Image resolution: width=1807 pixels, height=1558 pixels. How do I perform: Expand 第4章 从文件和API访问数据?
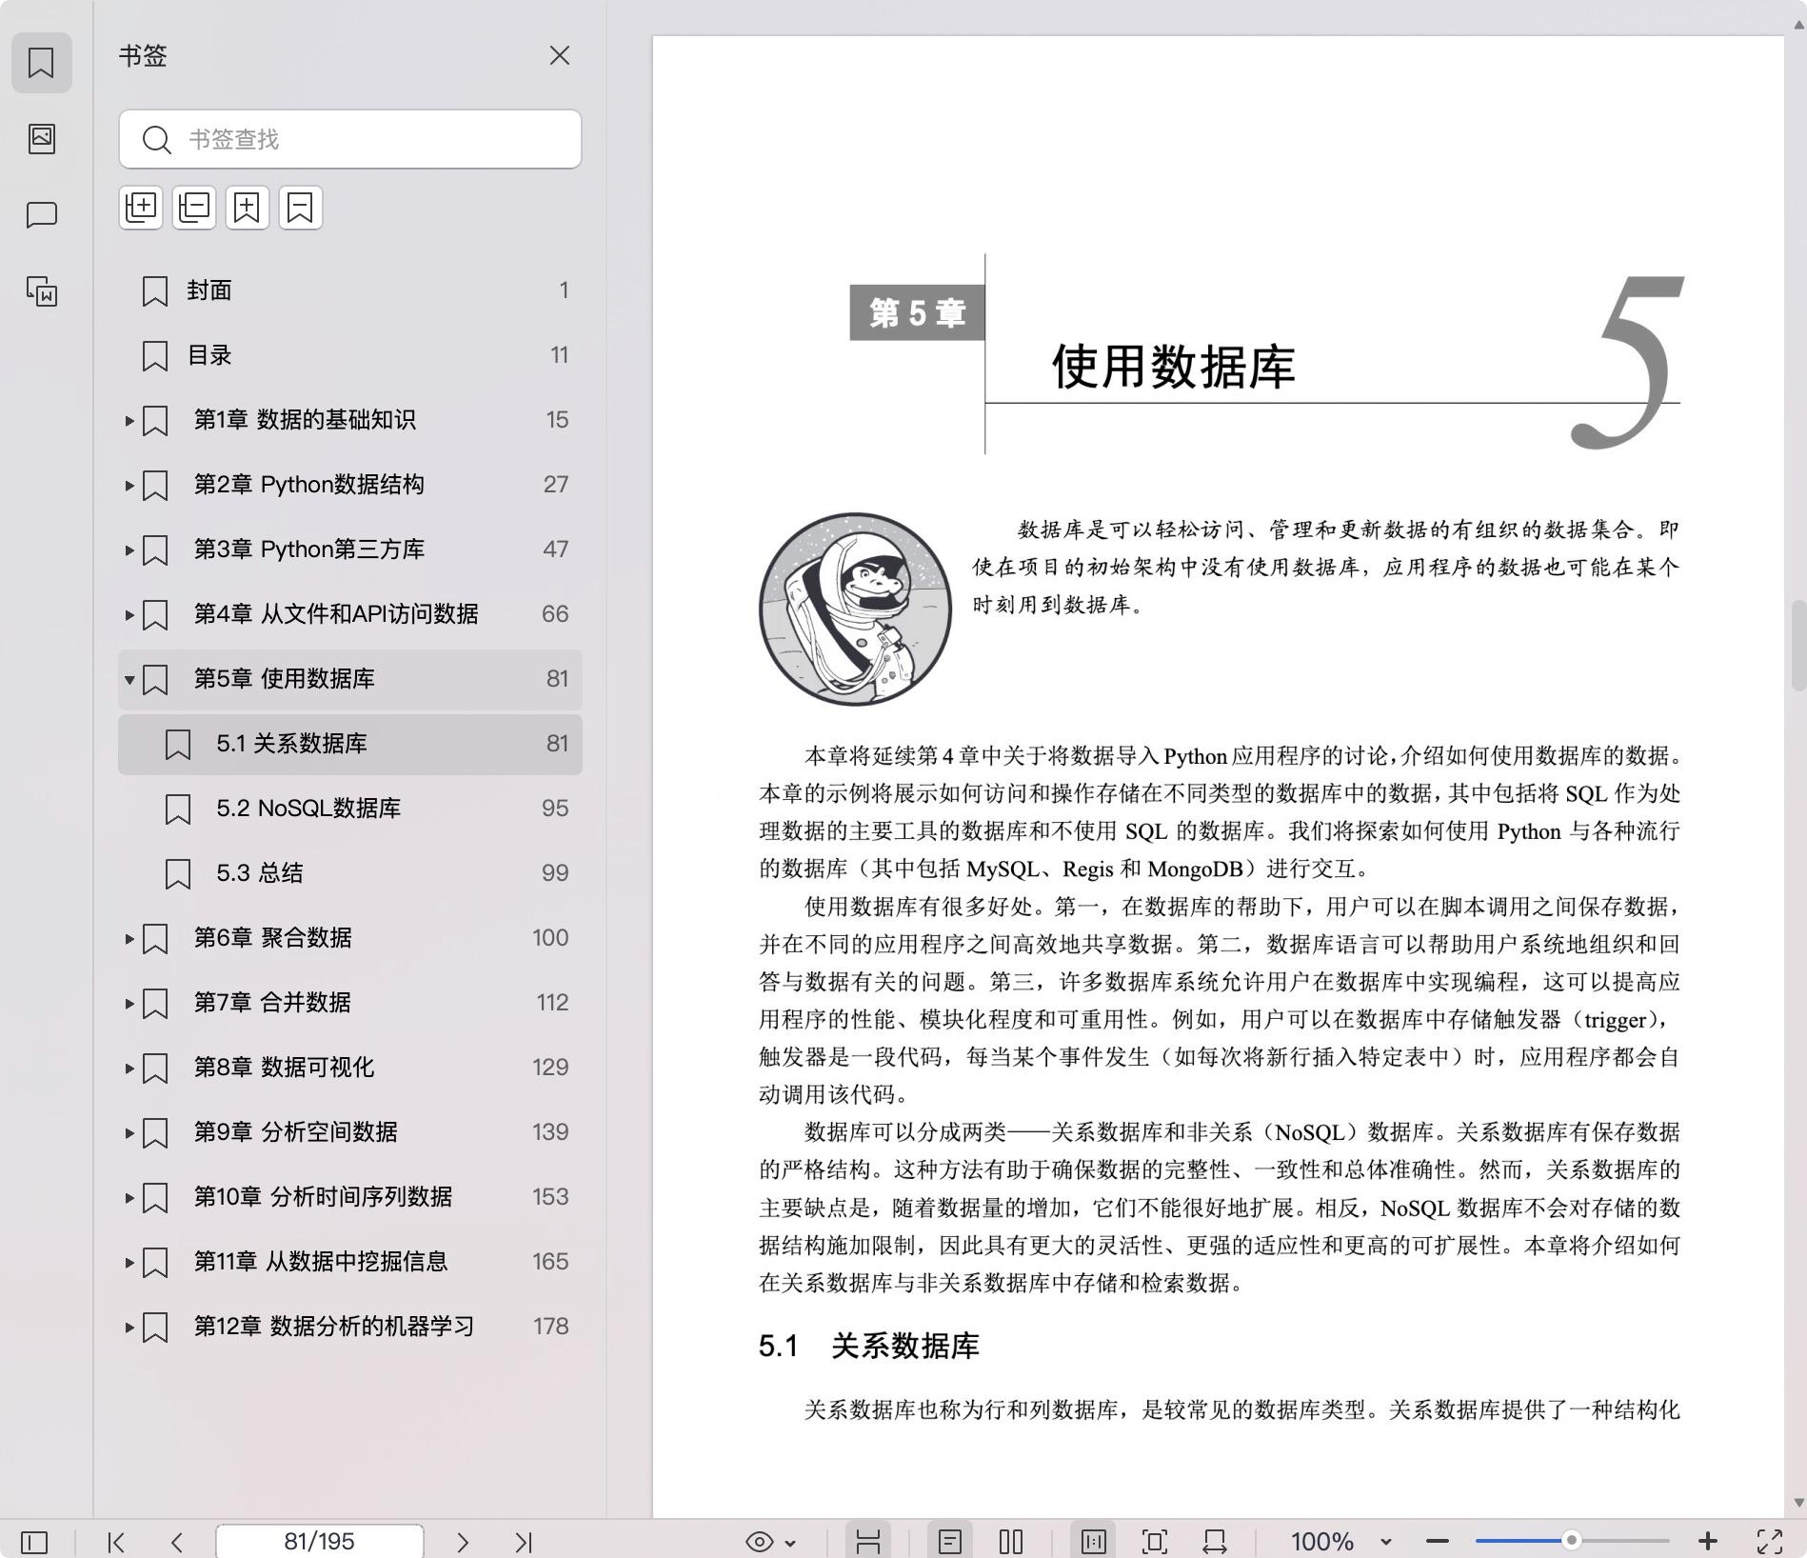pos(129,615)
